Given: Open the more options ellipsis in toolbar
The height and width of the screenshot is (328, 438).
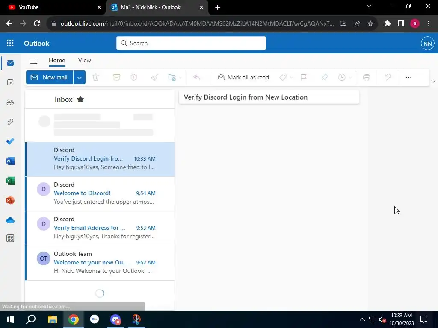Looking at the screenshot, I should coord(408,77).
